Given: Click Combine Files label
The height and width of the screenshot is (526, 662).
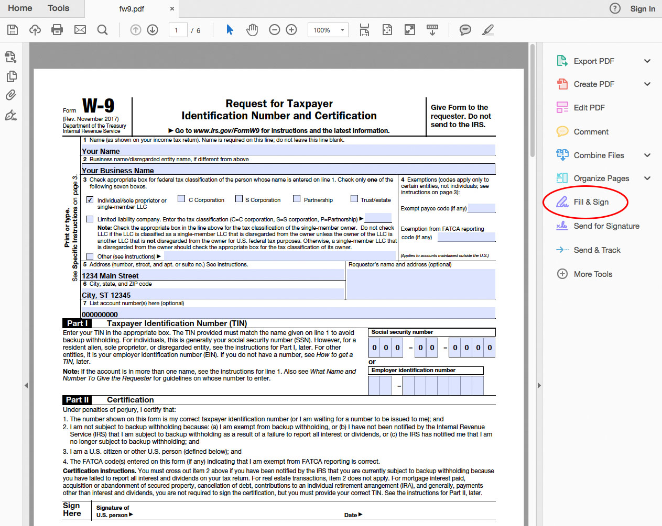Looking at the screenshot, I should [599, 155].
